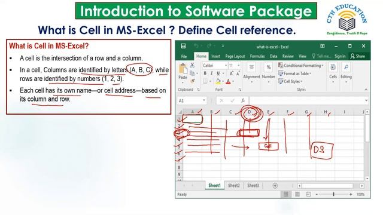Open the File tab
The image size is (383, 215).
tap(184, 56)
